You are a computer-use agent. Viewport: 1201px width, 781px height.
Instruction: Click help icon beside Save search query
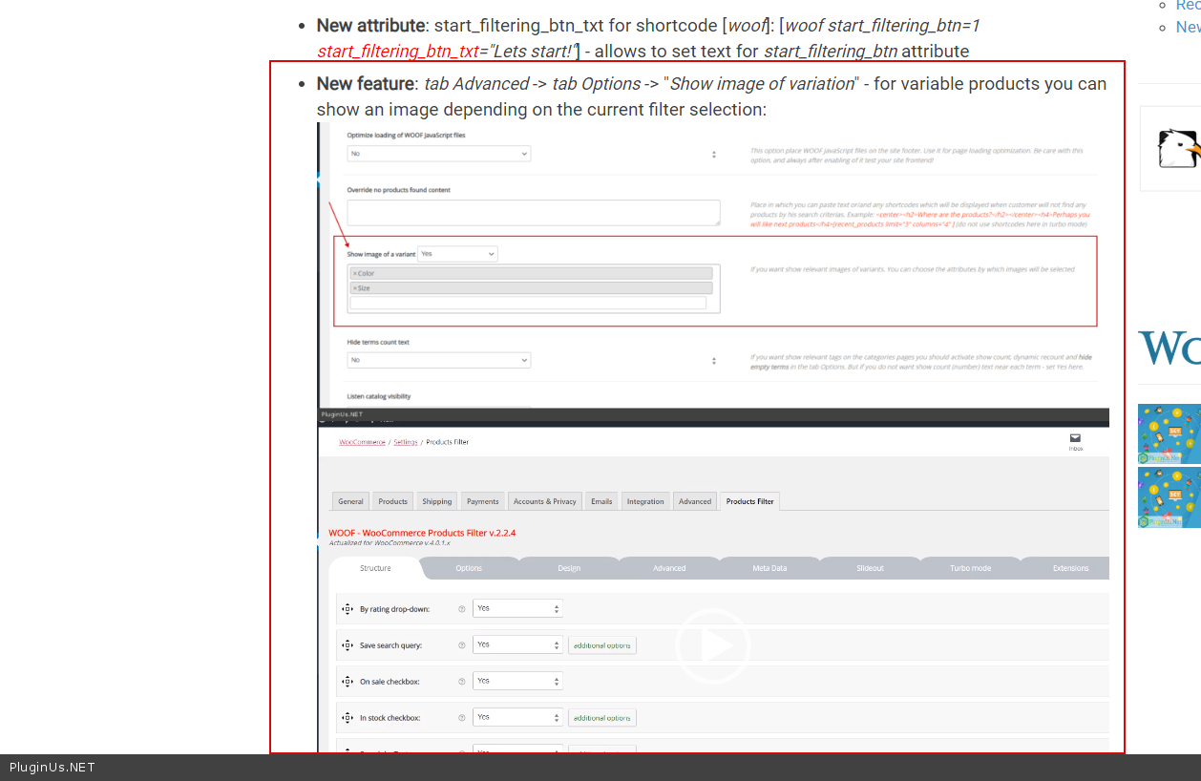point(462,645)
